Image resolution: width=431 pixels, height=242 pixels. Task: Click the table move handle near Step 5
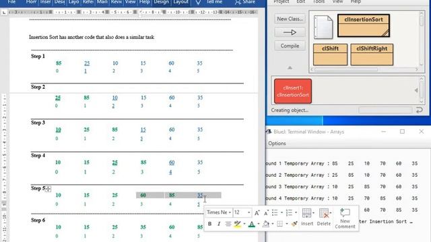click(48, 189)
